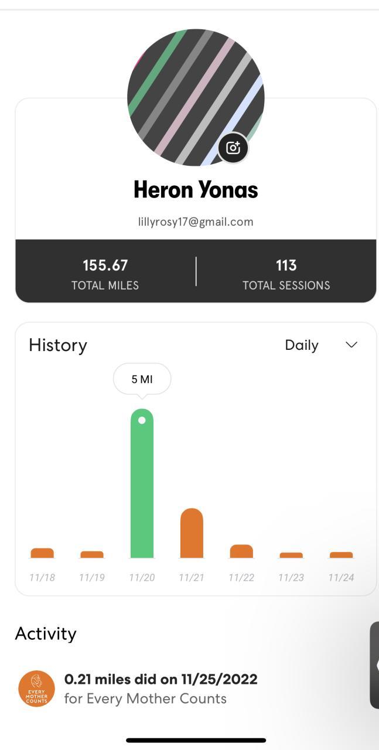379x750 pixels.
Task: Select the orange 11/21 history bar
Action: pos(192,533)
